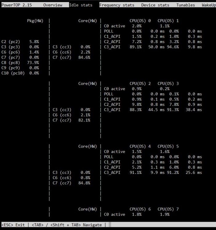Click the CPU(OS) 1 header
The width and height of the screenshot is (216, 230).
point(168,21)
